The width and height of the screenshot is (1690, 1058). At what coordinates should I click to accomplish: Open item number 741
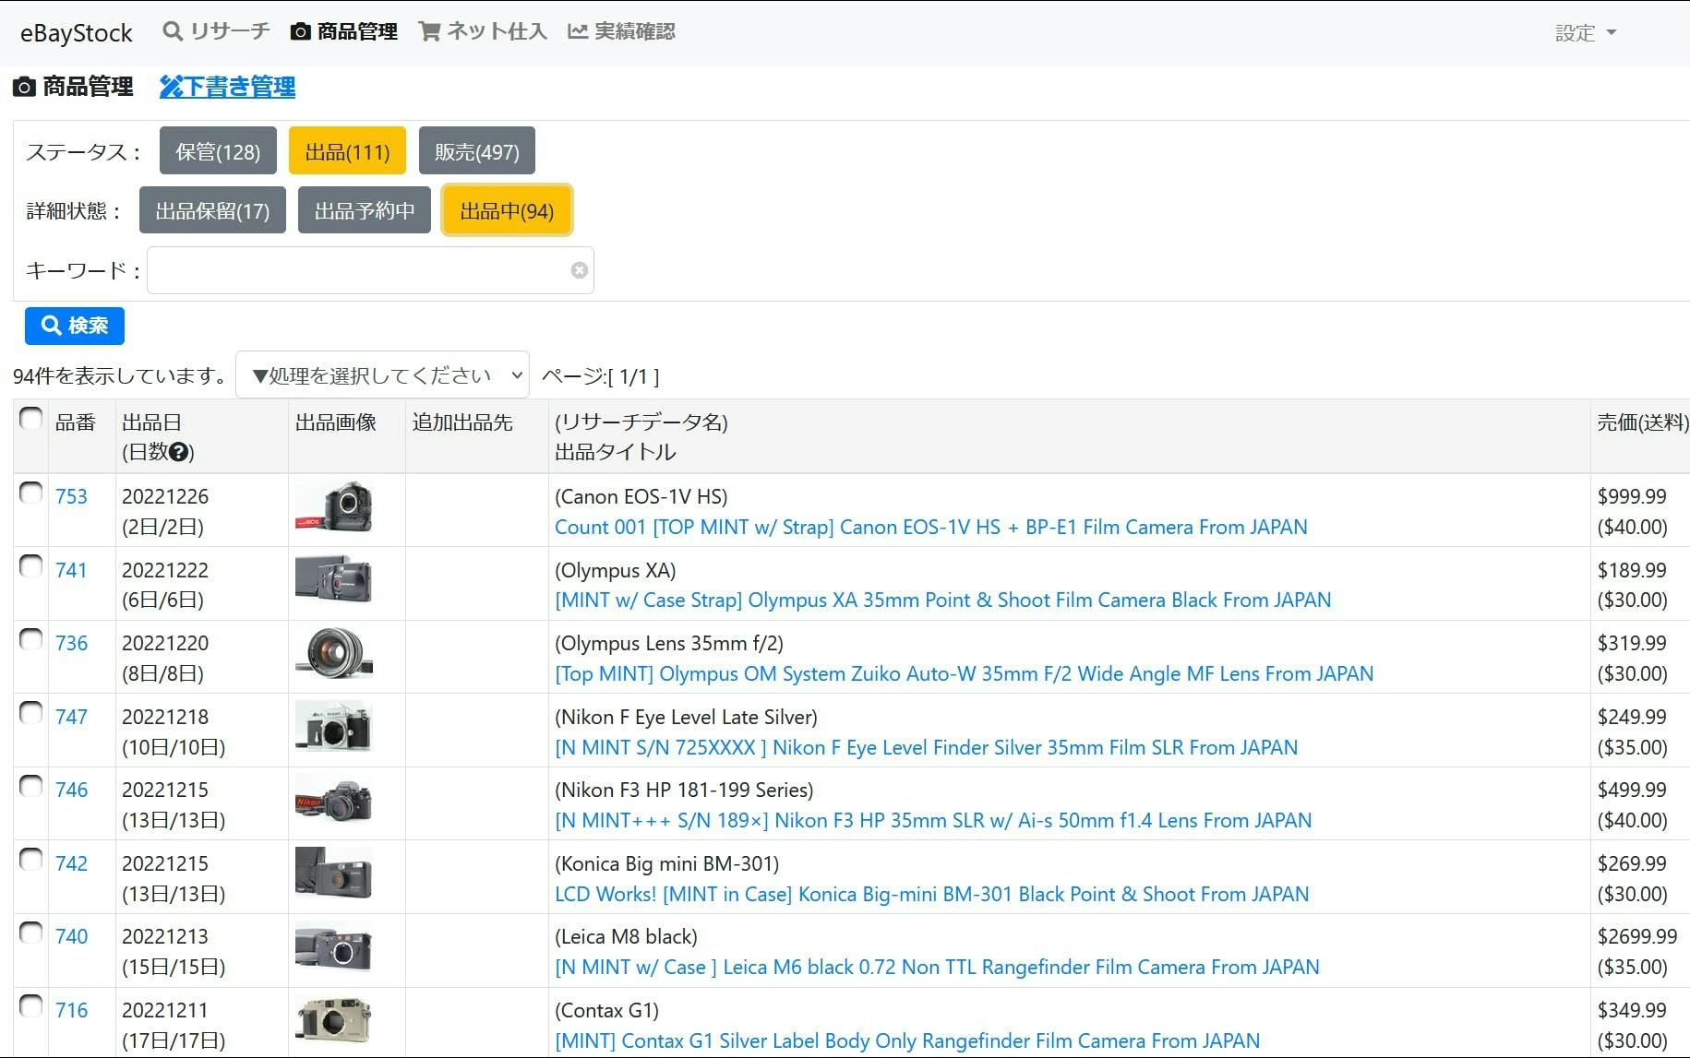tap(71, 570)
